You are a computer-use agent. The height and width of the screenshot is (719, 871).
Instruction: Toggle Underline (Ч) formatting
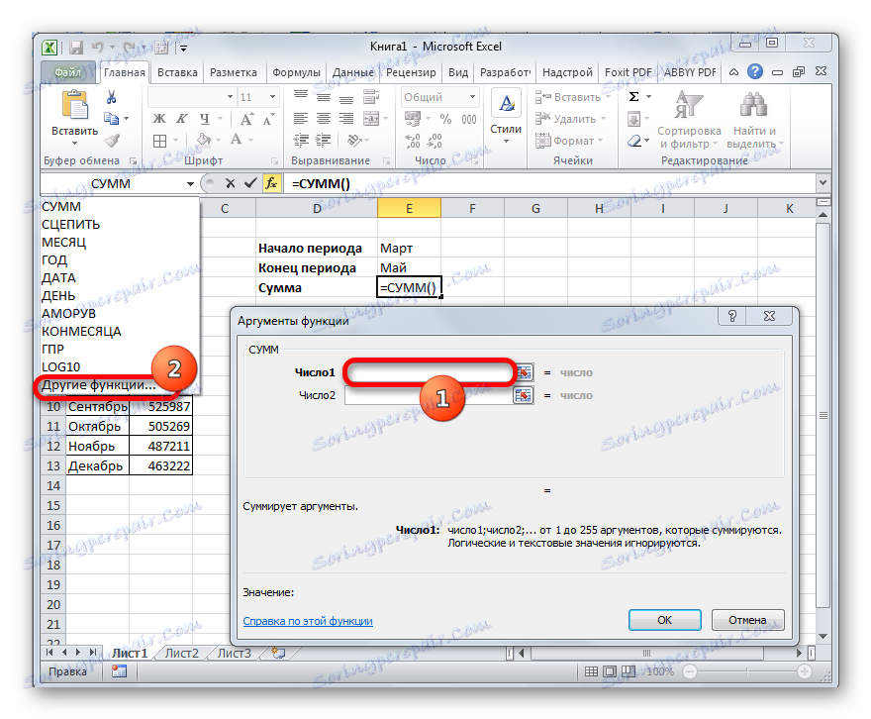tap(205, 119)
